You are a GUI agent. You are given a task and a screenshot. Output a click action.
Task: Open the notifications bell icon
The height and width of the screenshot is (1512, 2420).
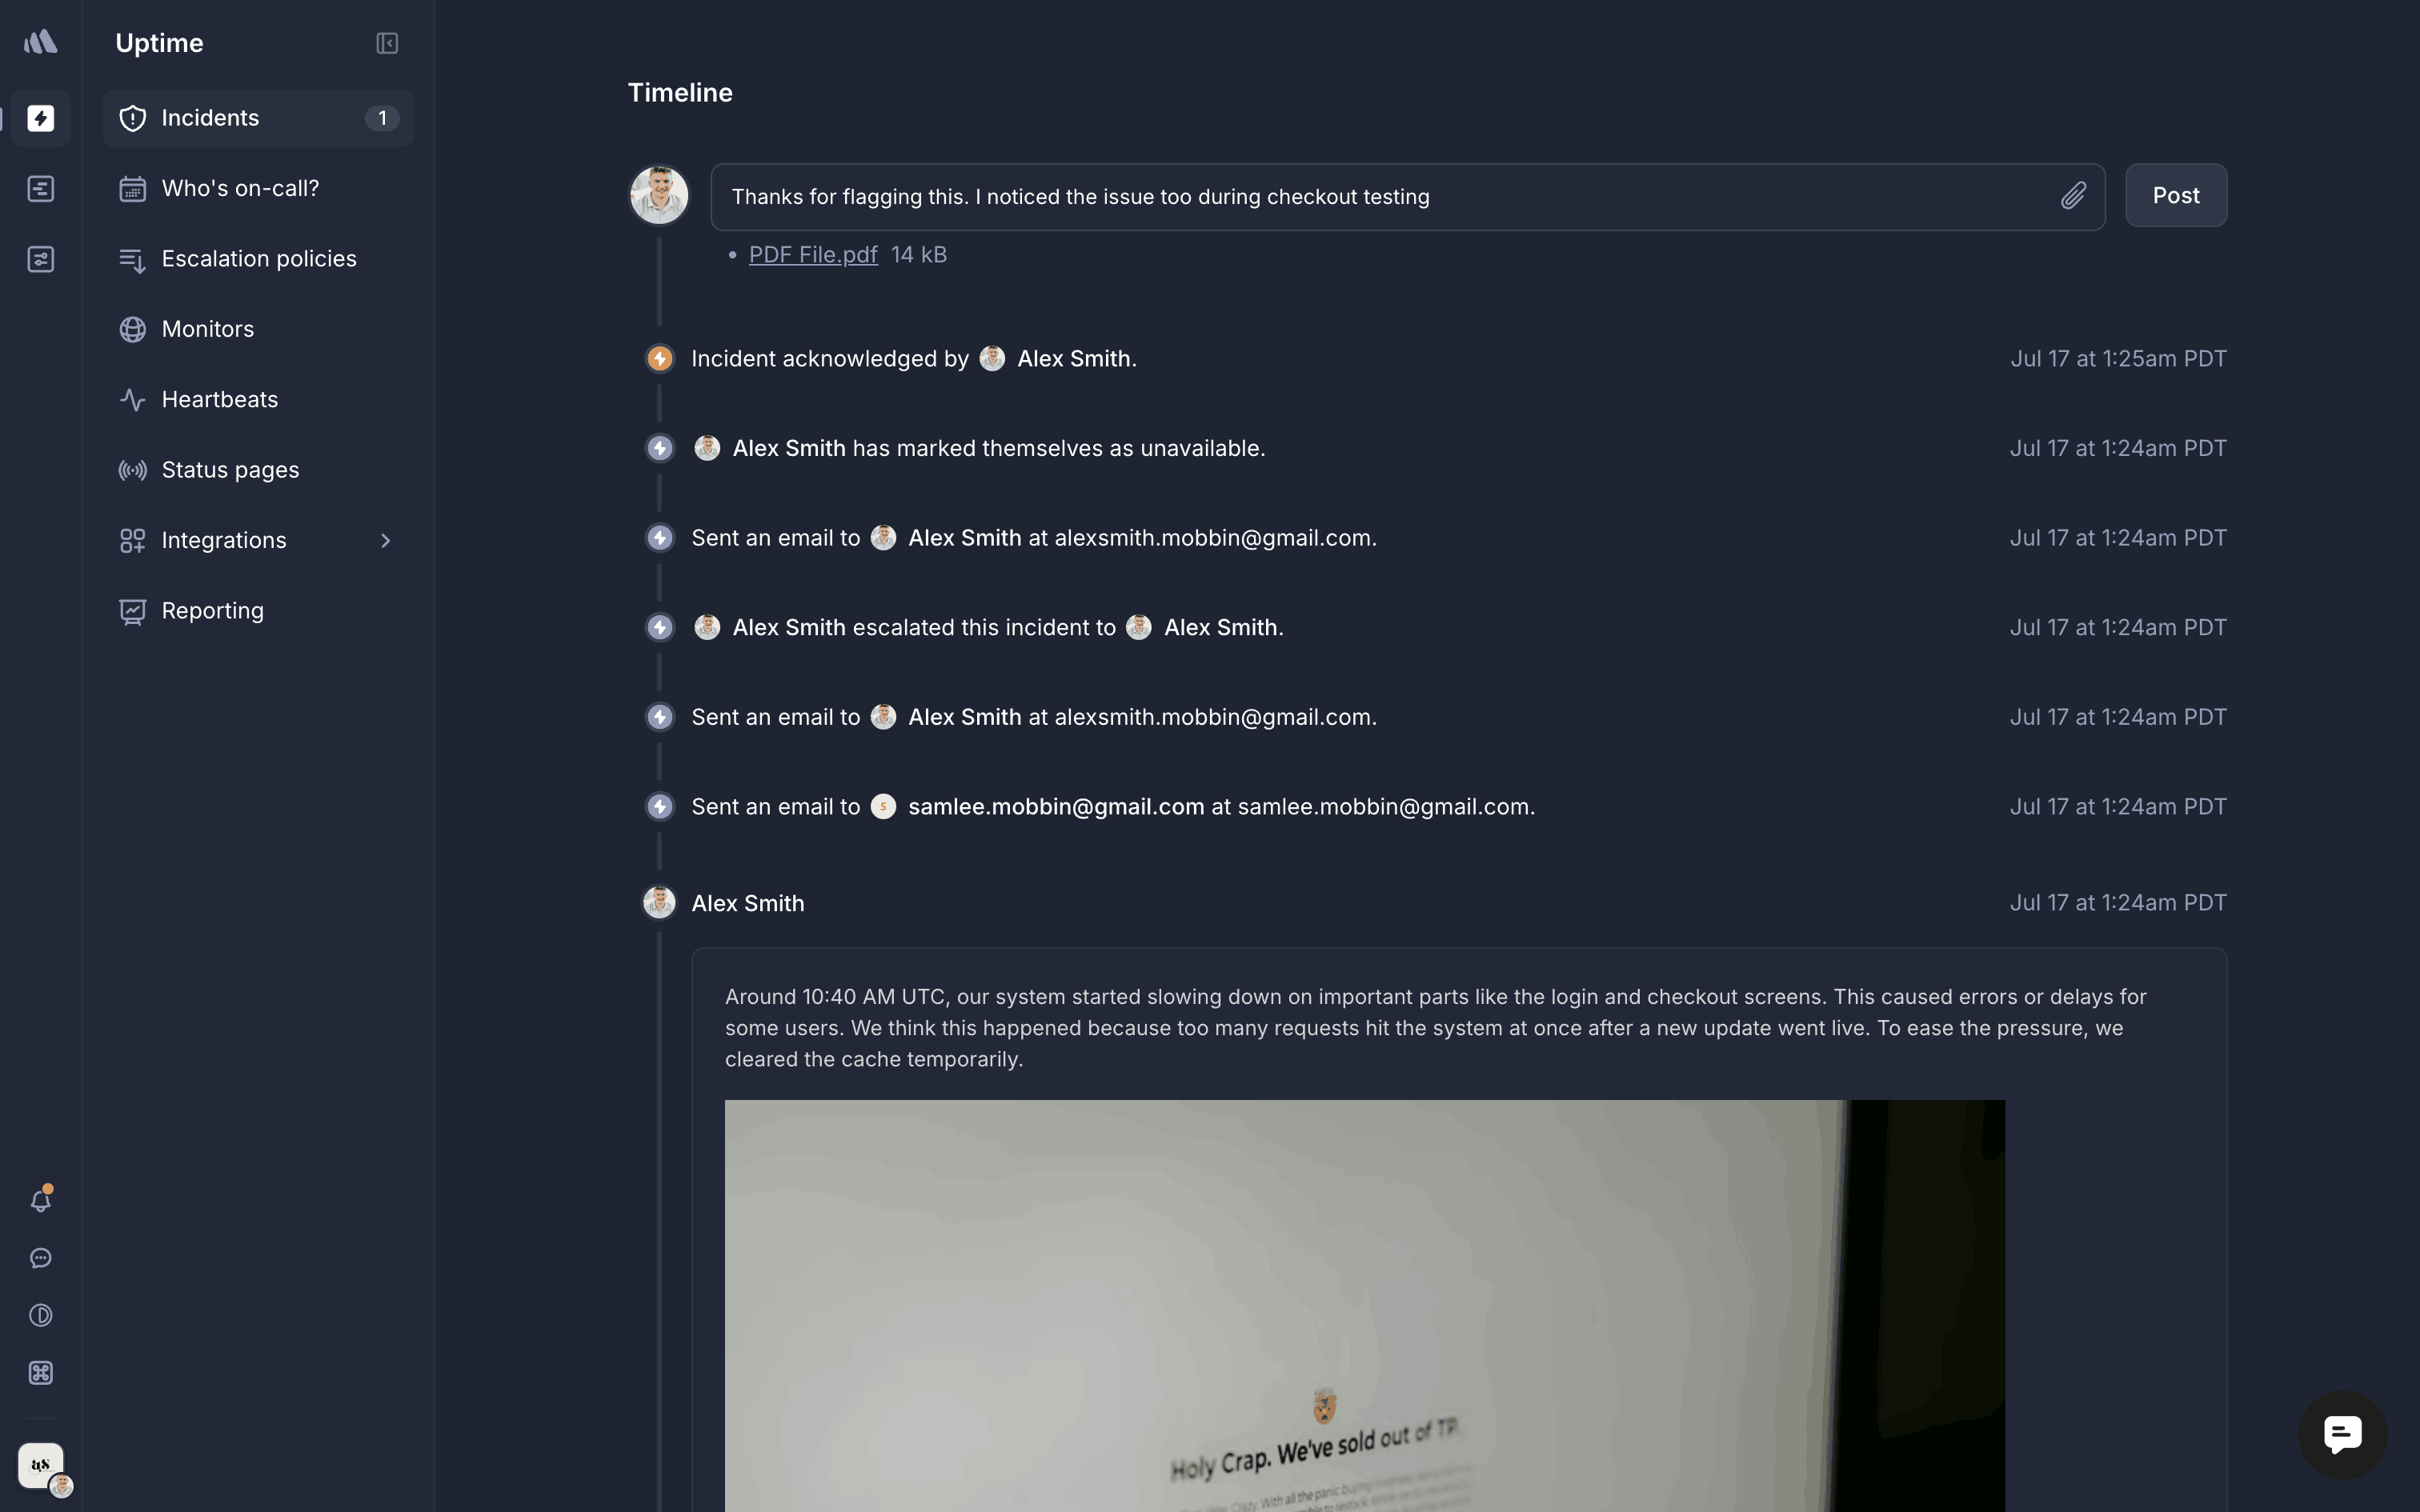[x=41, y=1199]
